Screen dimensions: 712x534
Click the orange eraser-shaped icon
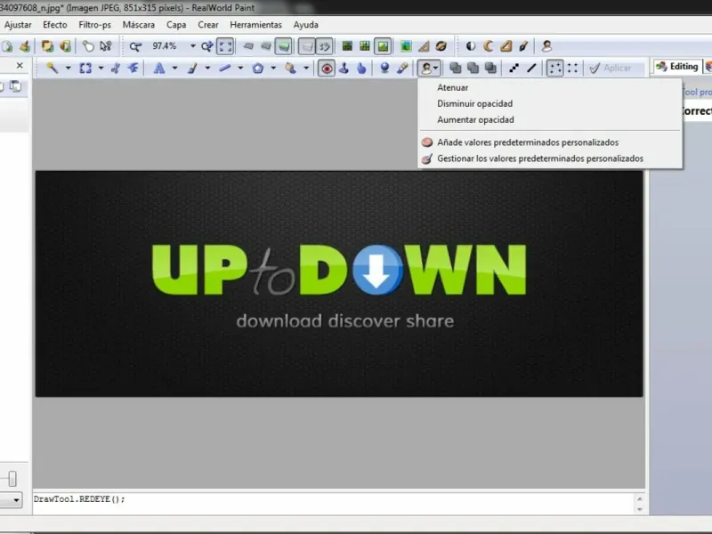[506, 46]
